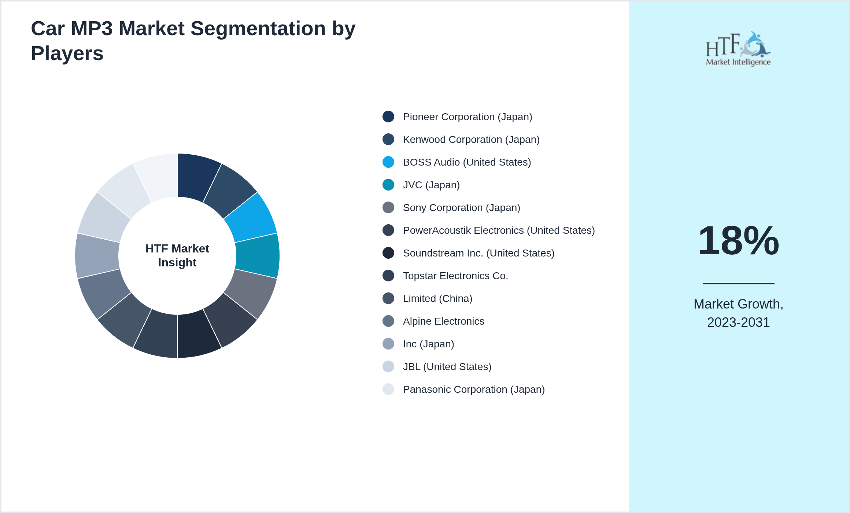Select the 'Soundstream Inc. (United States)' label
Viewport: 850px width, 513px height.
[479, 253]
